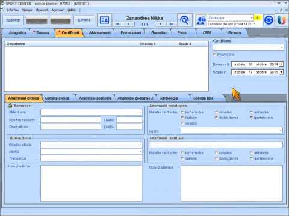Open the Scheda test tab
The width and height of the screenshot is (289, 216).
[203, 98]
